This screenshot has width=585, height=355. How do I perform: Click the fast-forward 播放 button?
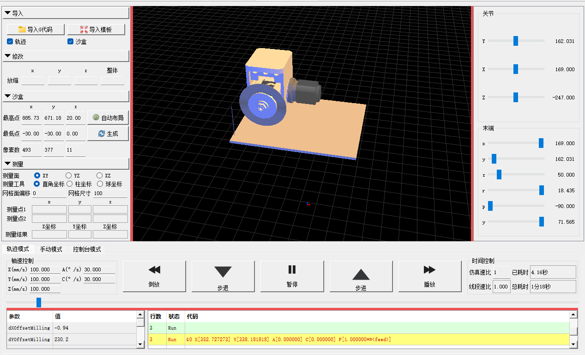pos(429,276)
